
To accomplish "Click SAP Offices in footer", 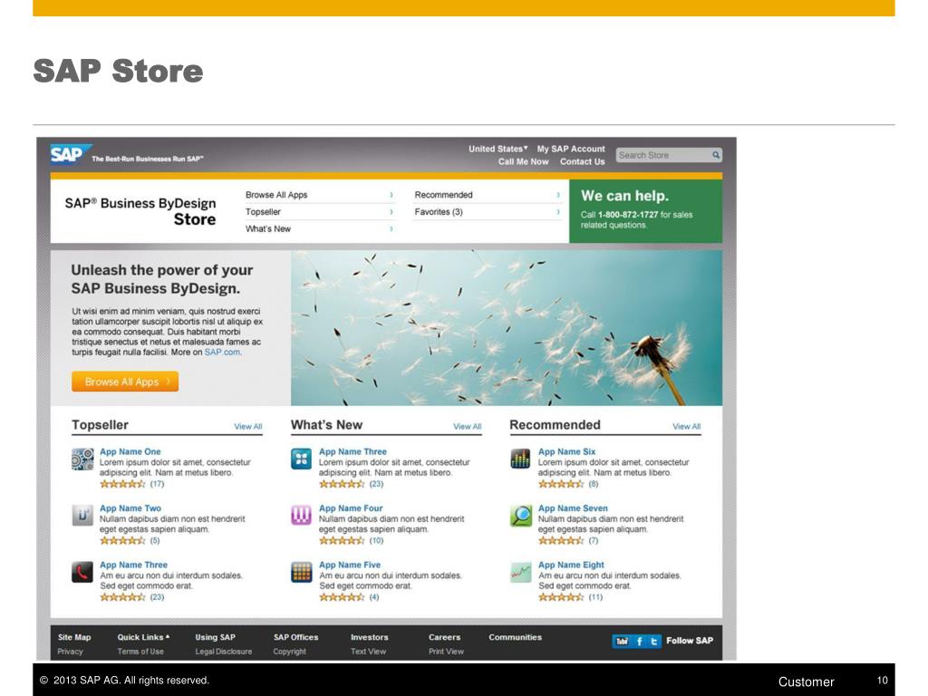I will tap(296, 637).
